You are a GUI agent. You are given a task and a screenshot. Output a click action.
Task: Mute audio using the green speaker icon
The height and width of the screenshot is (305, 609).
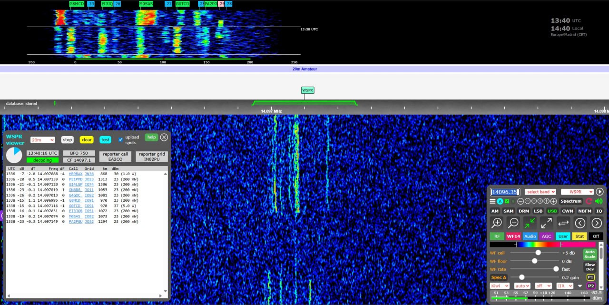coord(599,201)
